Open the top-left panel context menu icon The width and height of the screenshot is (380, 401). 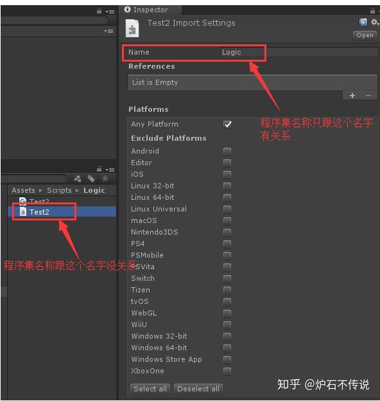click(110, 12)
